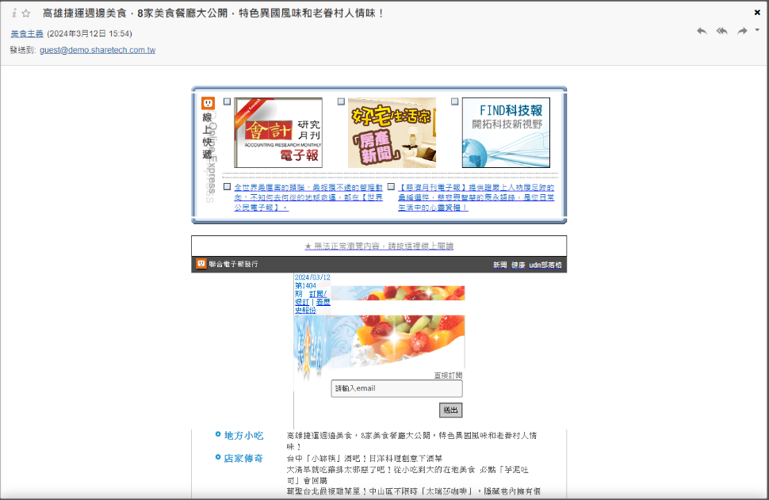Close the email with the X icon
The image size is (769, 500).
pyautogui.click(x=757, y=13)
